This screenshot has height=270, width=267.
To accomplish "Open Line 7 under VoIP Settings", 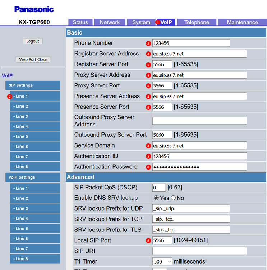I will [x=35, y=249].
